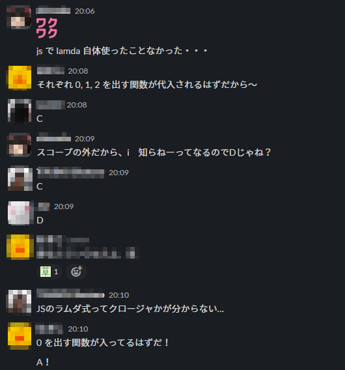345x370 pixels.
Task: Click the message 'それぞれ 0, 1, 2 を出す関数'
Action: pos(146,85)
